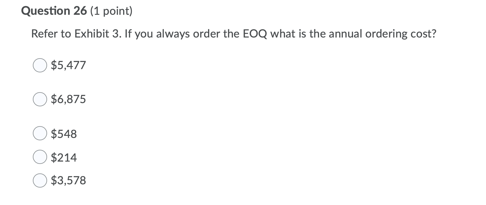Click the Exhibit 3 reference in the question
Viewport: 486px width, 205px height.
(99, 34)
